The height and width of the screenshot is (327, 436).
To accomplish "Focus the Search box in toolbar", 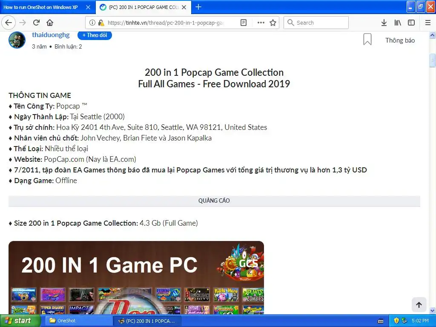I will tap(316, 23).
